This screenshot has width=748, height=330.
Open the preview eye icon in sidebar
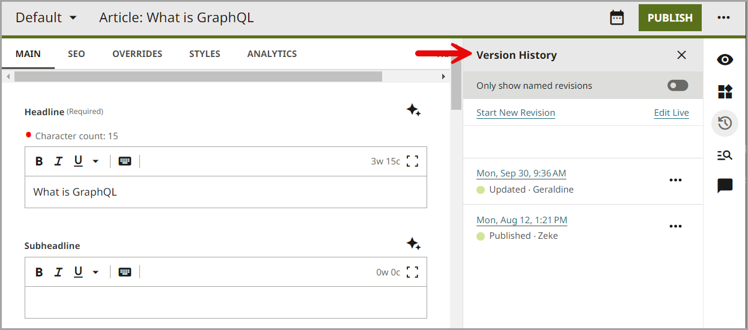pyautogui.click(x=725, y=59)
